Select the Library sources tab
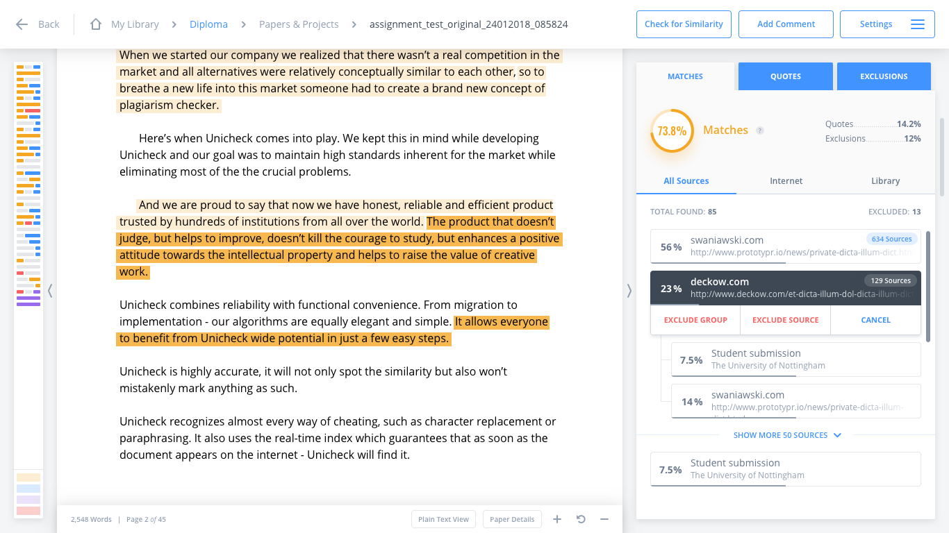This screenshot has width=949, height=533. [885, 181]
